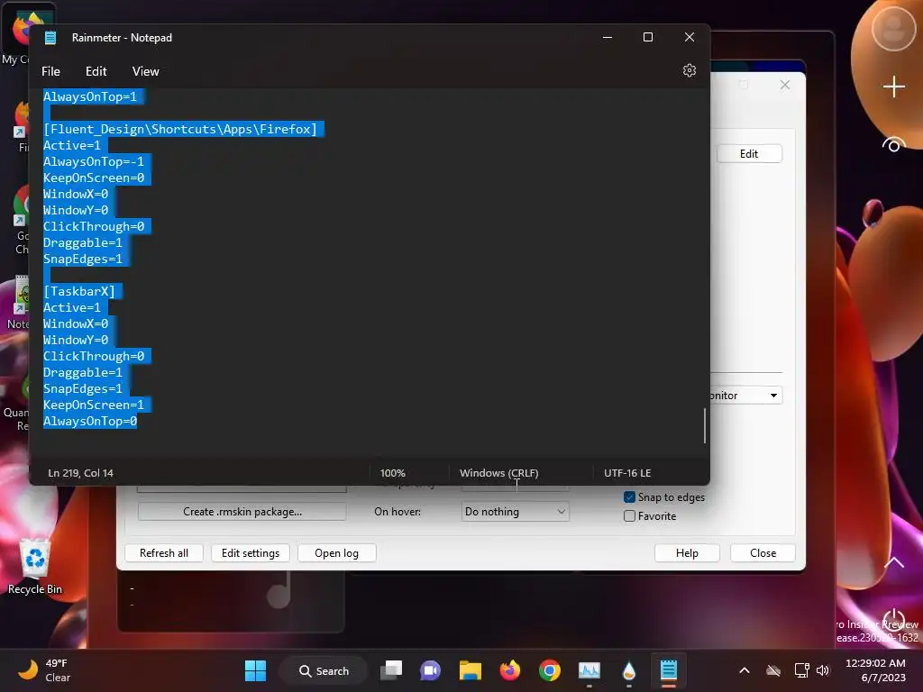Click the Notepad vertical scrollbar thumb
The width and height of the screenshot is (923, 692).
pos(705,425)
